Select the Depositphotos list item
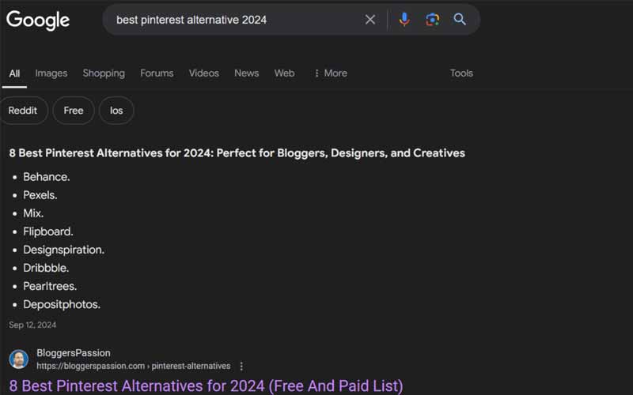The width and height of the screenshot is (633, 395). (62, 304)
